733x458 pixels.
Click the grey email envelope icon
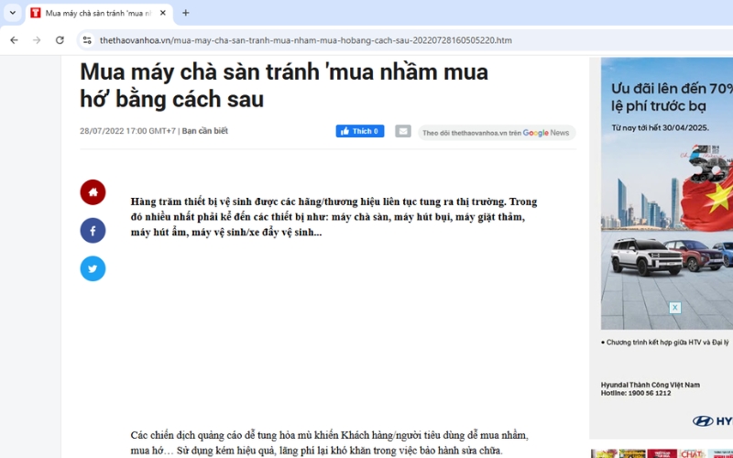click(403, 132)
